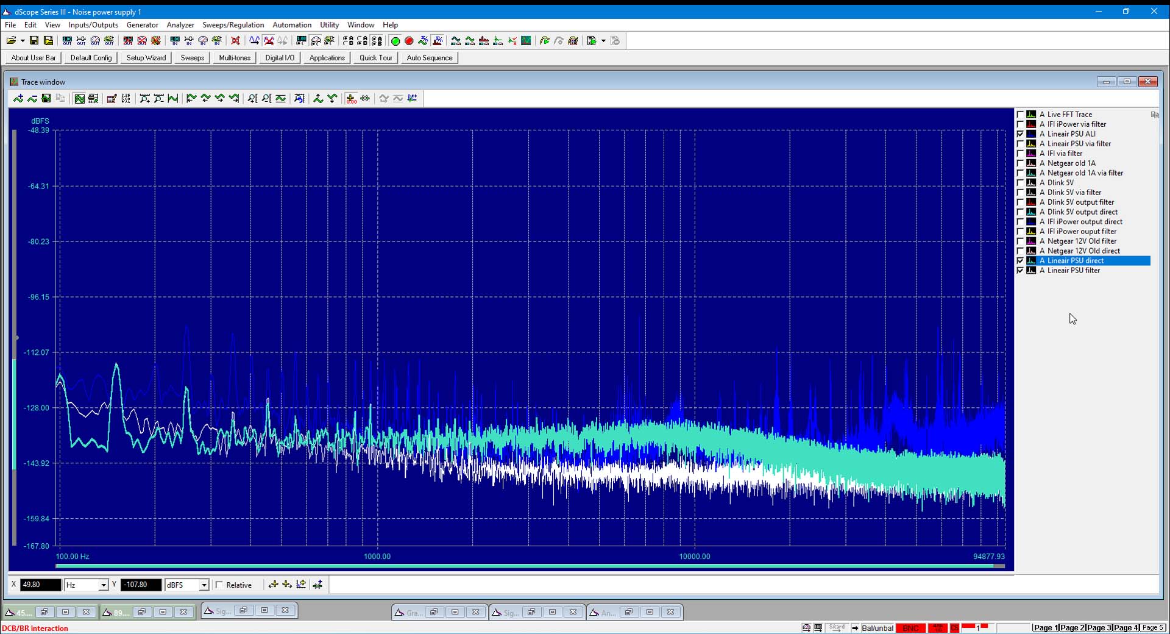Enable IFI iPower via filter trace

pos(1020,124)
